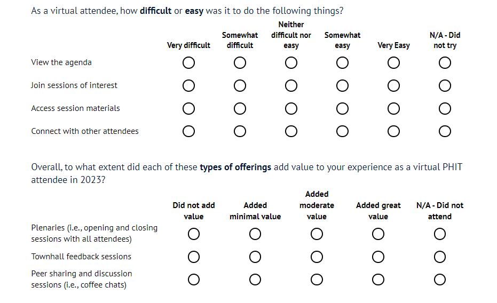Viewport: 497px width, 303px height.
Task: Choose Very Easy for View the agenda
Action: pos(393,63)
